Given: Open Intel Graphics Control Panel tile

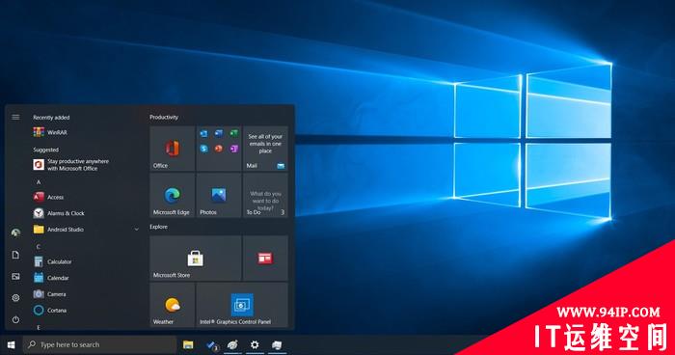Looking at the screenshot, I should pos(242,305).
